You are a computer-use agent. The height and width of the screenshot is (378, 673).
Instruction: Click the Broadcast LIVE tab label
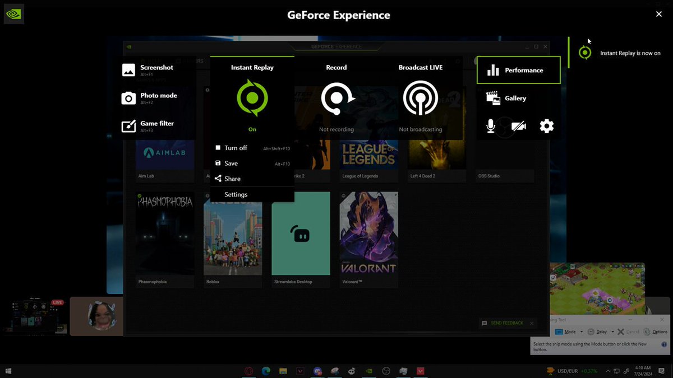point(421,67)
